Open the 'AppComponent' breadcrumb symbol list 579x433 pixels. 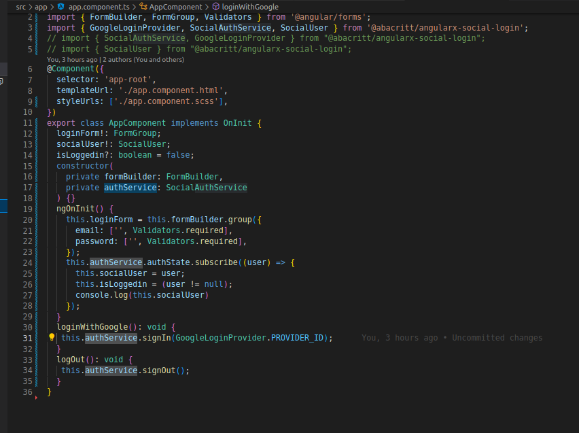coord(176,7)
